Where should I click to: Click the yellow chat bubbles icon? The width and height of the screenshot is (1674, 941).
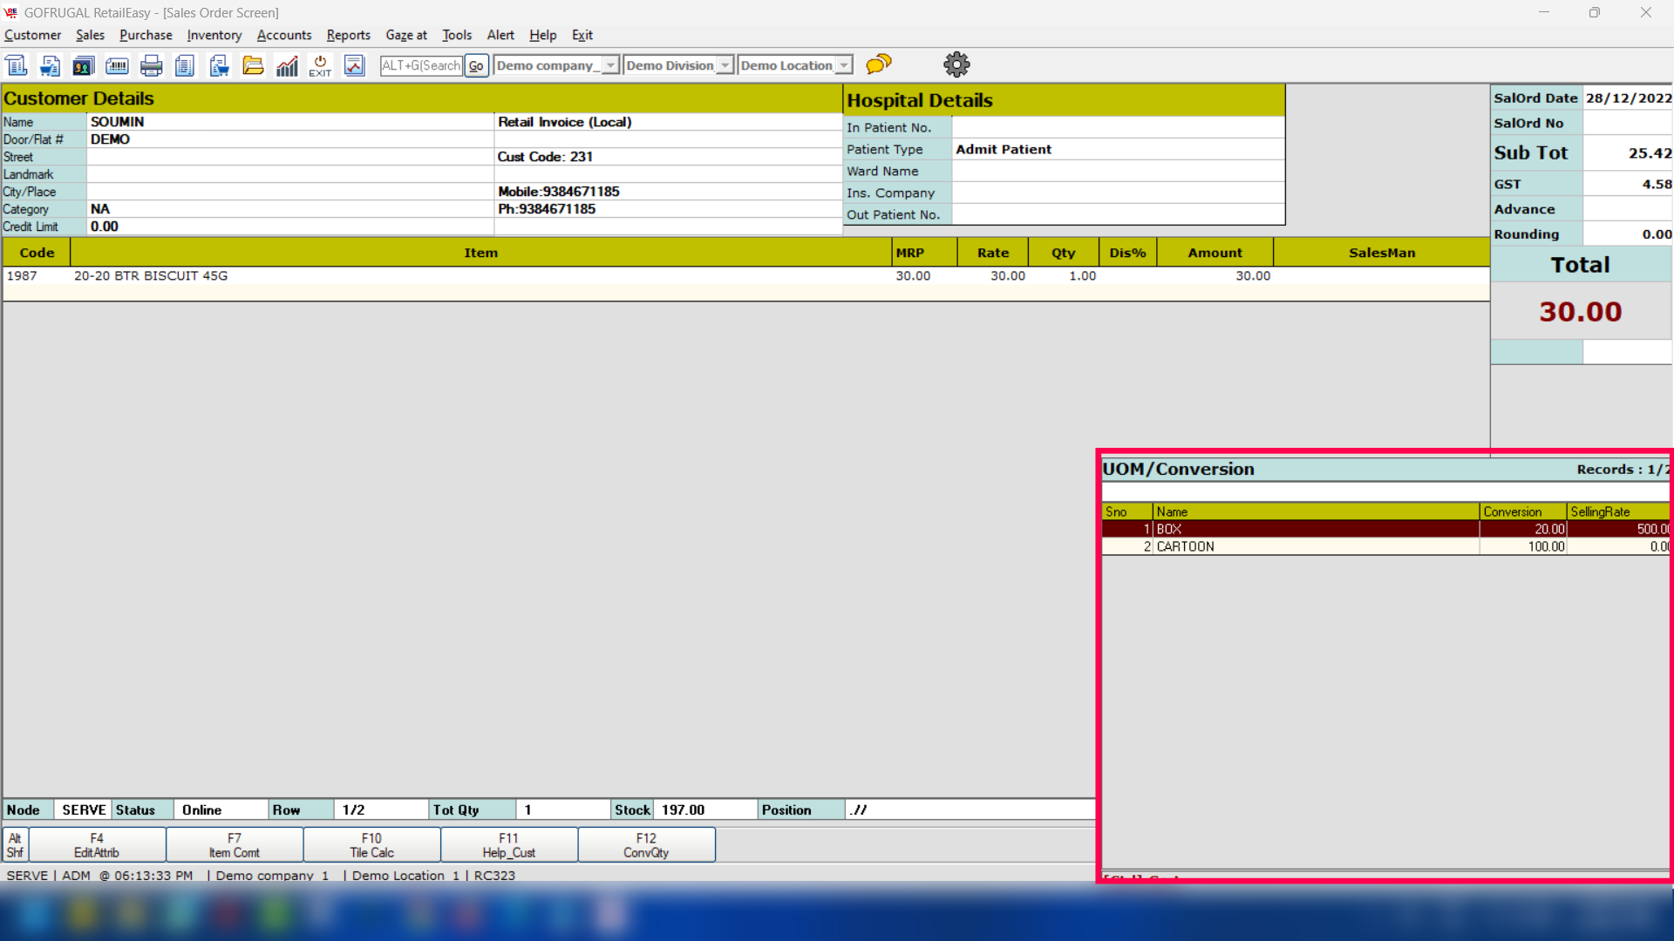pos(879,64)
